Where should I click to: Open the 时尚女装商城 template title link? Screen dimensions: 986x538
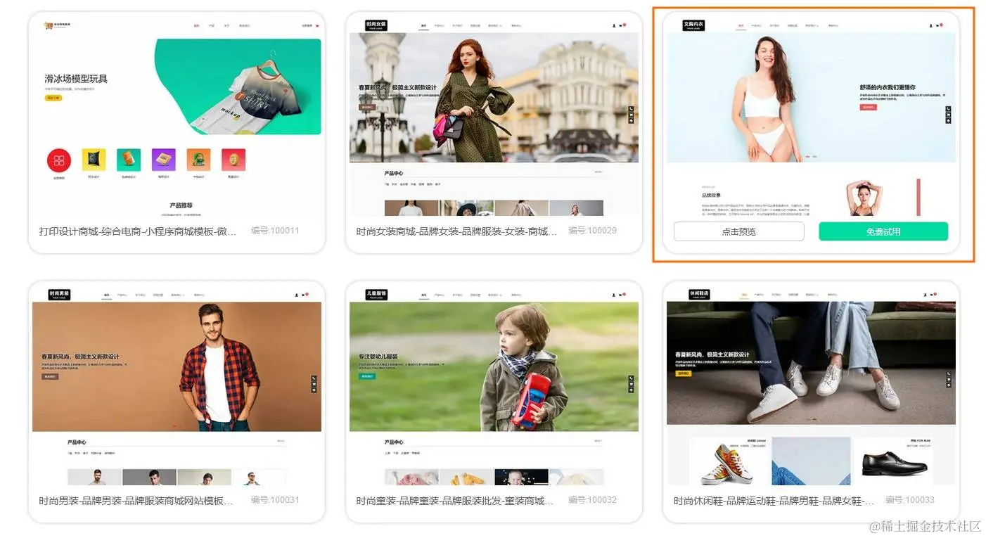click(x=456, y=231)
